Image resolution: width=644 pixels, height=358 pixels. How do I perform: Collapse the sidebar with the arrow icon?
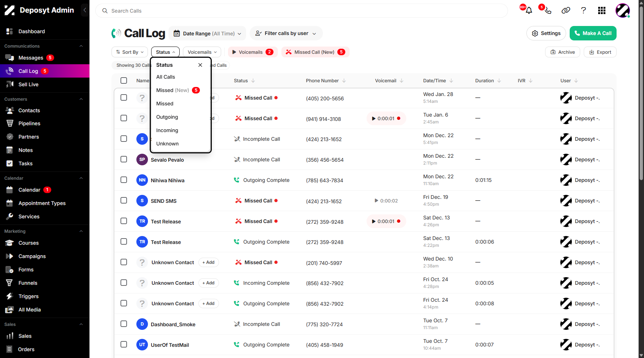[x=85, y=10]
